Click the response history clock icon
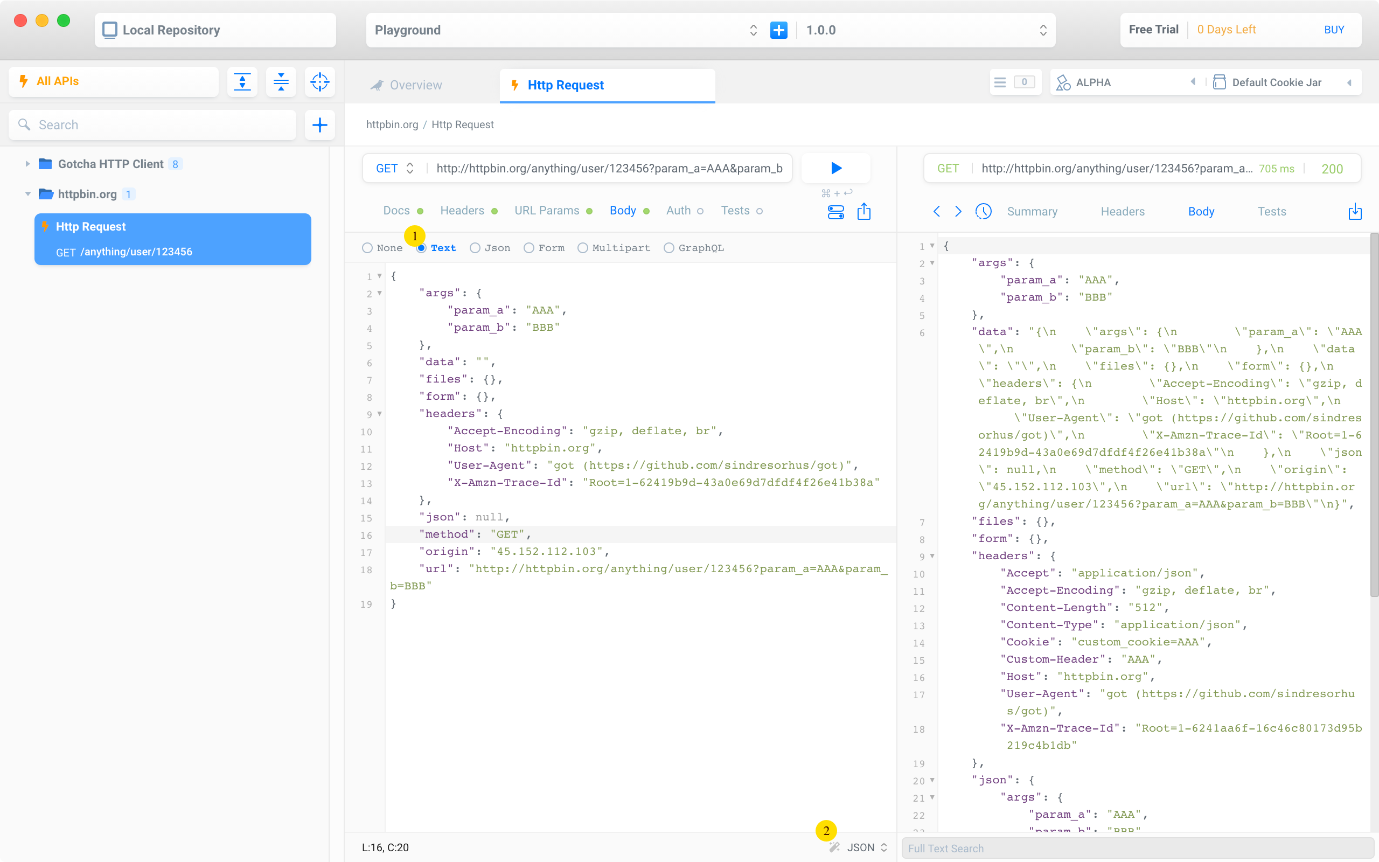Viewport: 1379px width, 862px height. (983, 212)
